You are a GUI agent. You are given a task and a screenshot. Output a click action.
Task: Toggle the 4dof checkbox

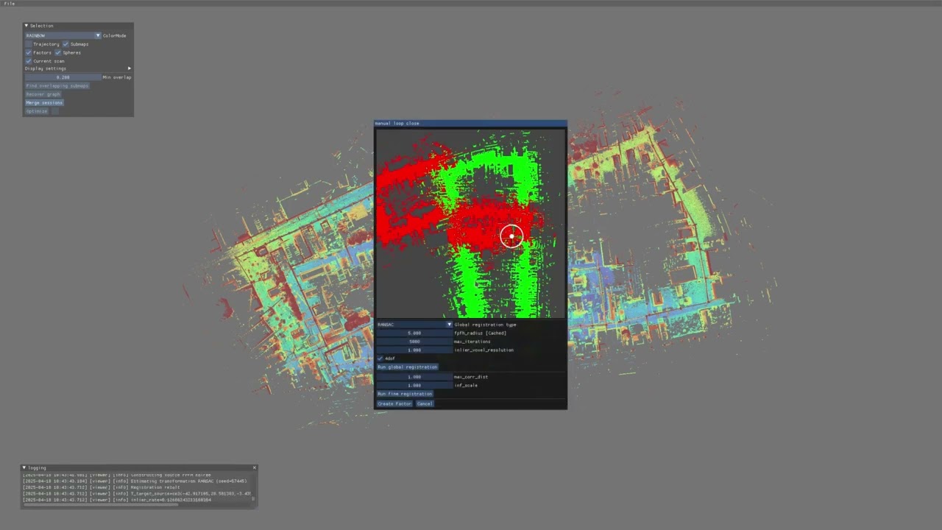380,358
